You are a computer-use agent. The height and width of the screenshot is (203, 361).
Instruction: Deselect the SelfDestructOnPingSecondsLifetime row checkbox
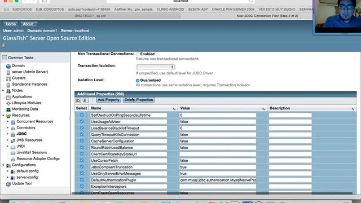(82, 115)
